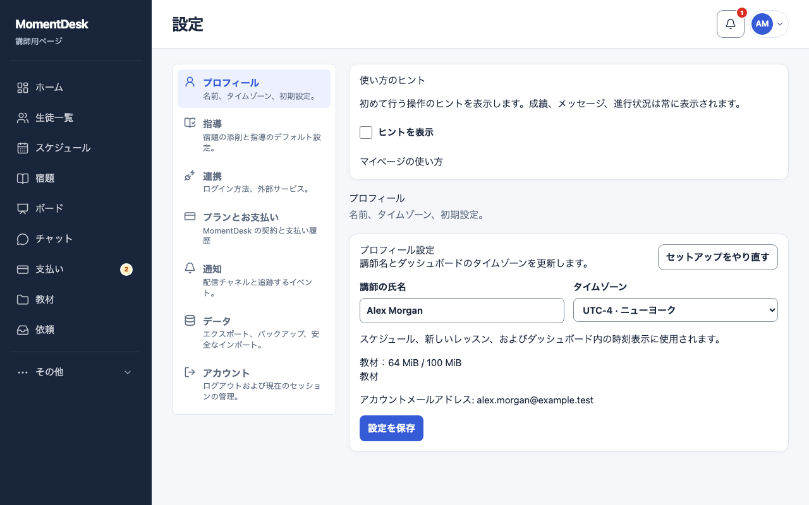The width and height of the screenshot is (809, 505).
Task: Click the 講師の氏名 input field
Action: pos(462,311)
